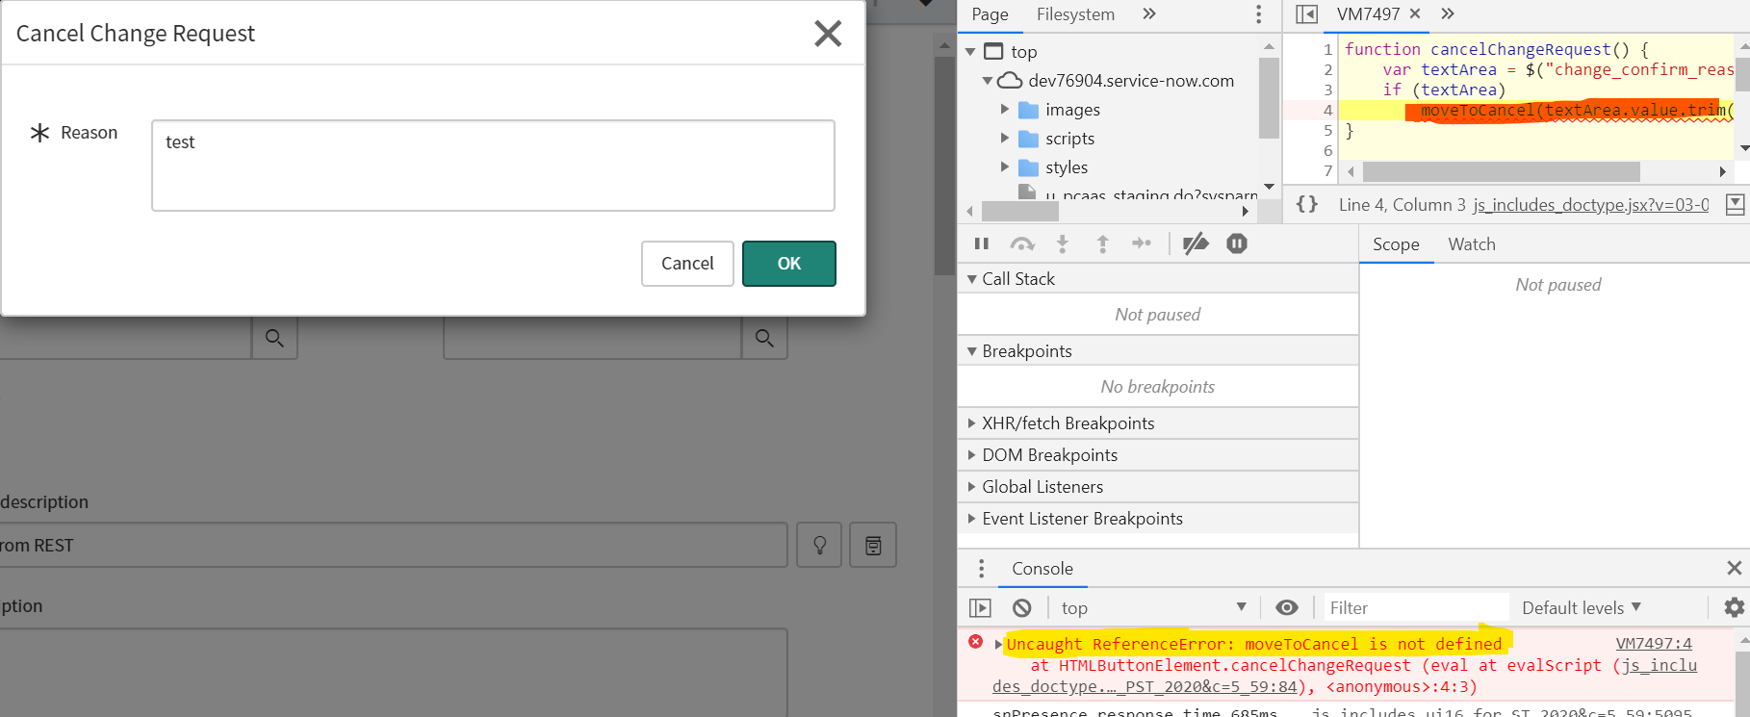Deactivate breakpoints toggle
This screenshot has width=1750, height=717.
coord(1196,243)
